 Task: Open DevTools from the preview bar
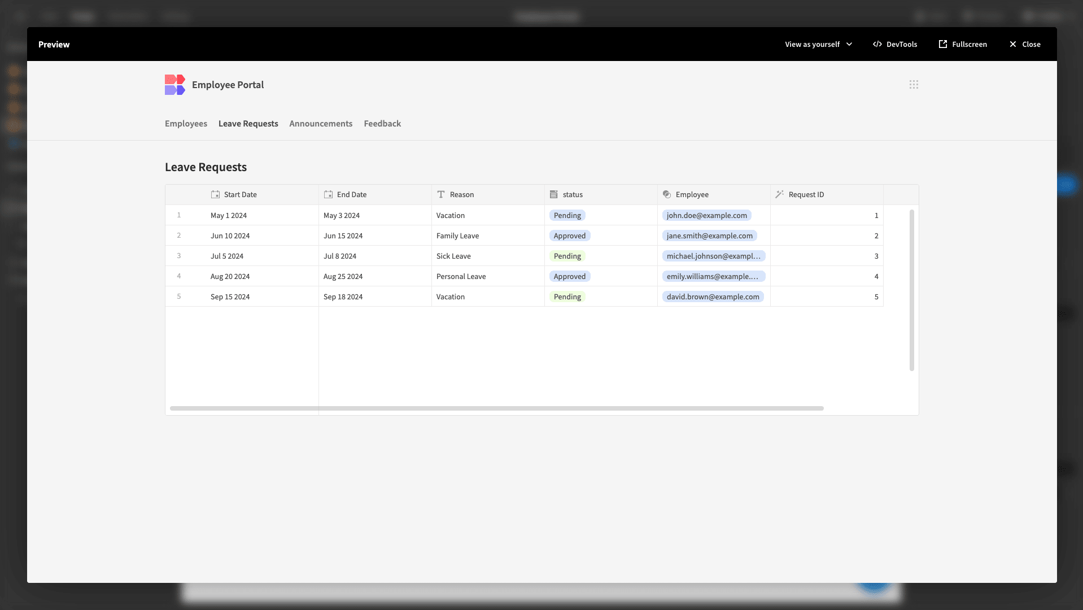tap(895, 44)
